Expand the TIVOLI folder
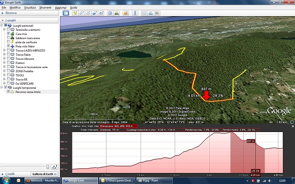The height and width of the screenshot is (184, 295). click(4, 75)
